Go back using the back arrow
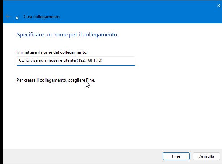The height and width of the screenshot is (164, 222). (8, 16)
